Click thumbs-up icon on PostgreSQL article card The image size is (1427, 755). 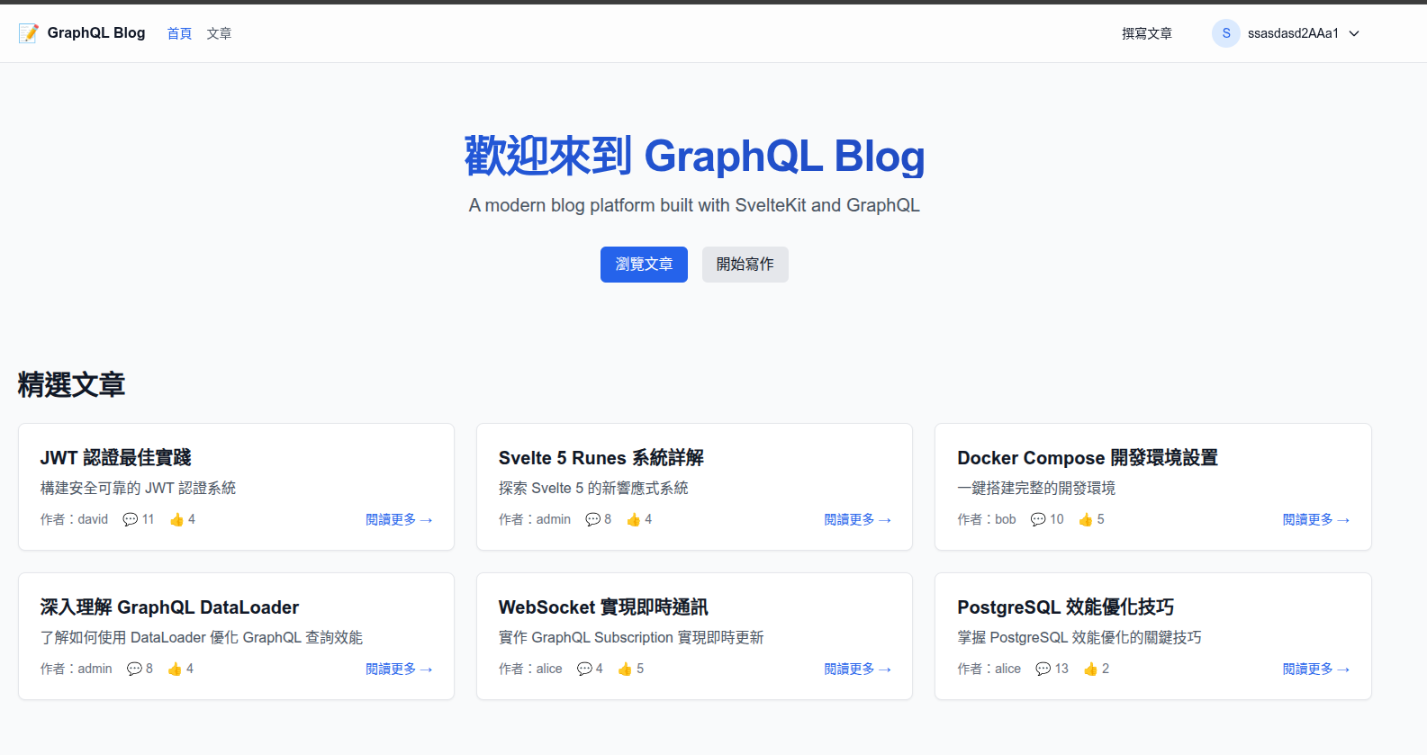1090,669
